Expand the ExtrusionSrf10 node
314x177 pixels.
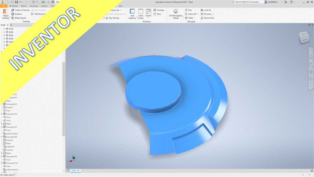(2, 163)
